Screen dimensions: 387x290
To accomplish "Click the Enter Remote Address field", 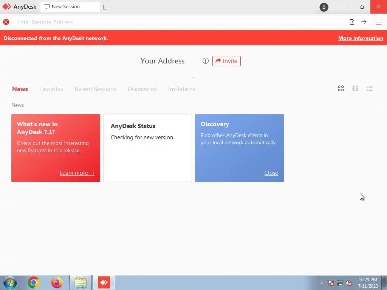I will pos(180,22).
